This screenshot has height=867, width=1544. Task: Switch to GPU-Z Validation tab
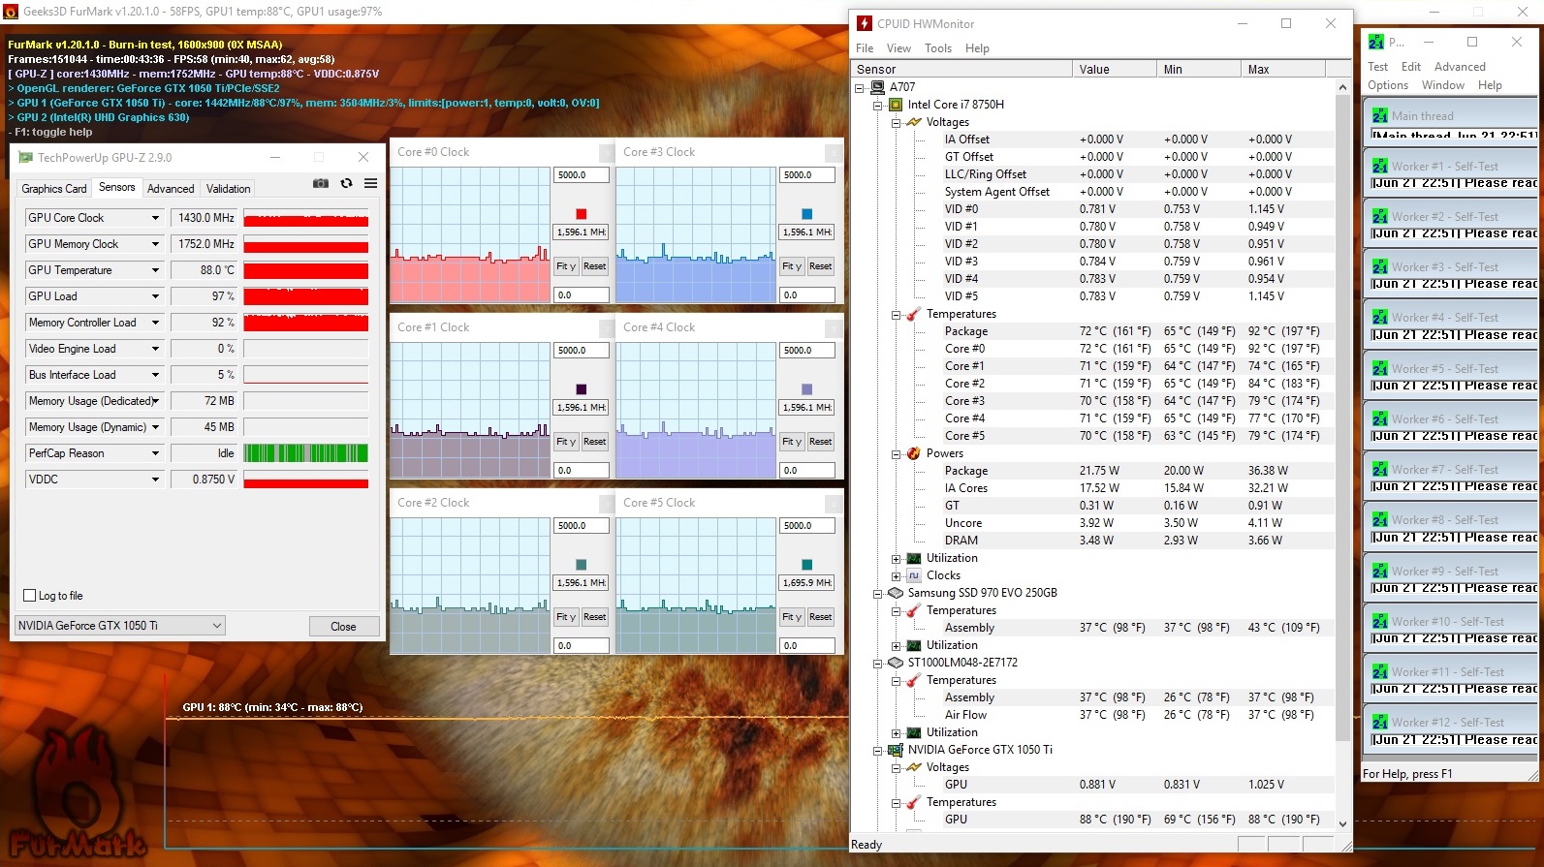click(229, 189)
